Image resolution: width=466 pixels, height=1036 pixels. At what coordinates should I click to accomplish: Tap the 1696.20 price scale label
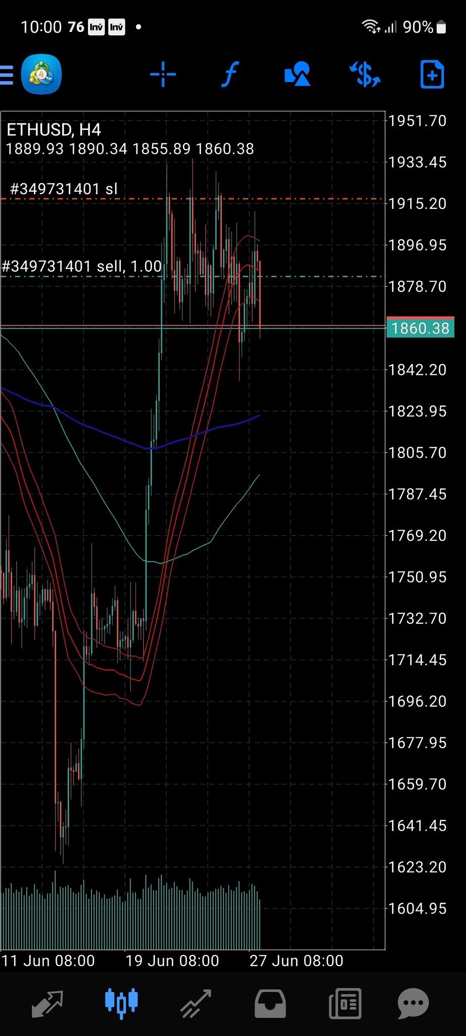pyautogui.click(x=417, y=701)
